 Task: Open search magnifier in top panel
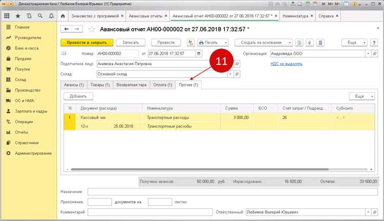[x=40, y=16]
